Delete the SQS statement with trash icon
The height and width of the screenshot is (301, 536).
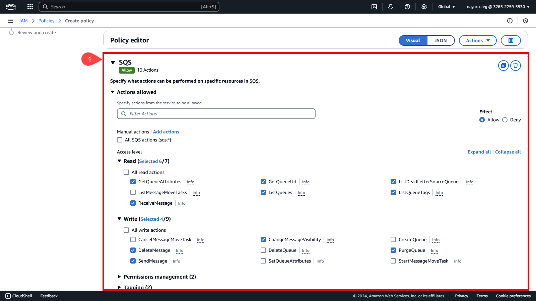tap(516, 66)
